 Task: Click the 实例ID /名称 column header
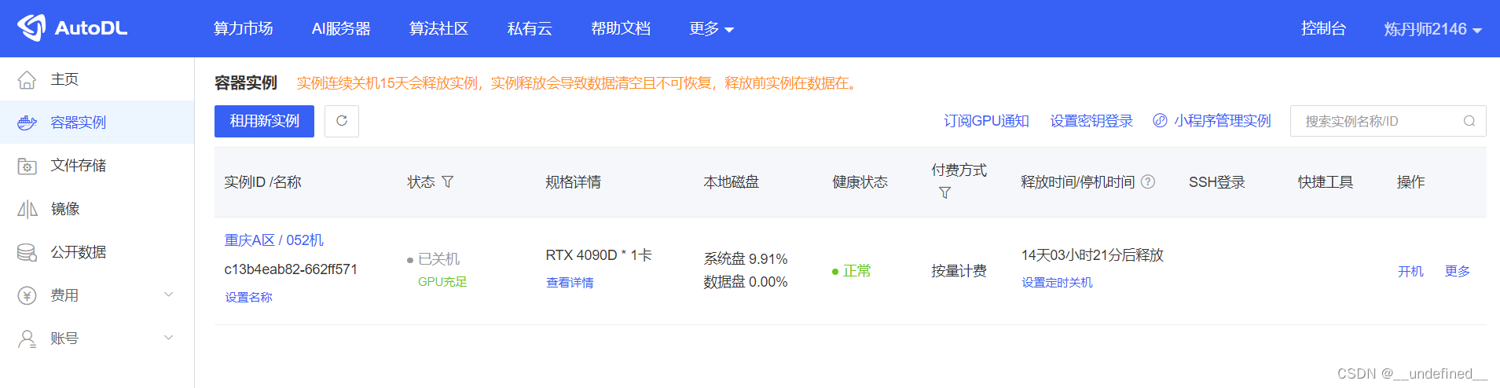click(x=262, y=182)
